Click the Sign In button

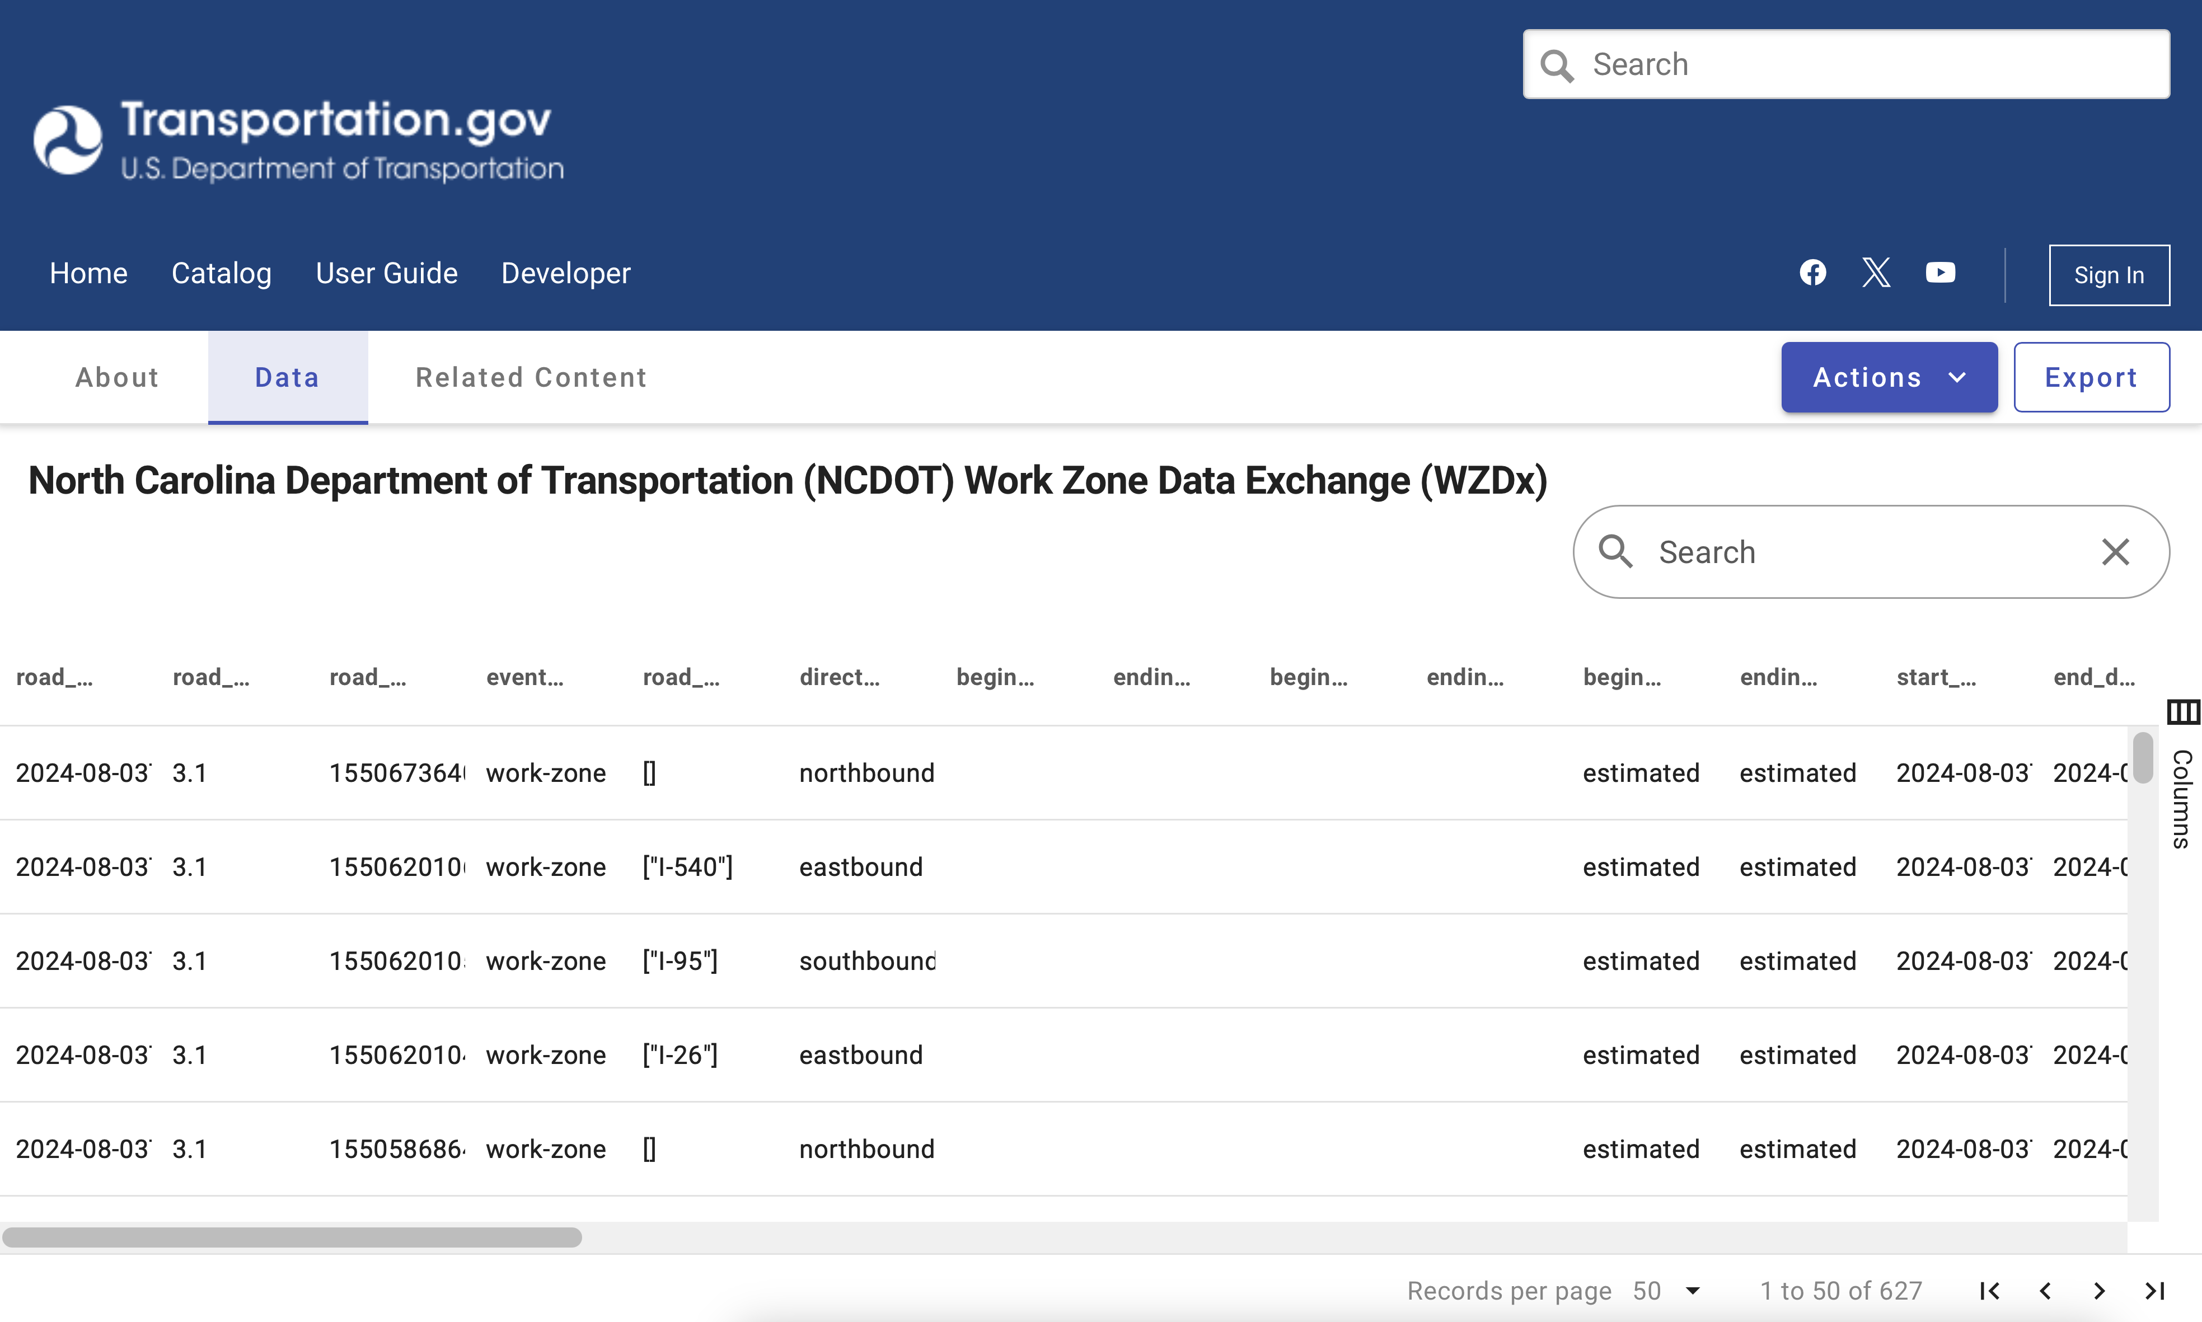point(2109,275)
